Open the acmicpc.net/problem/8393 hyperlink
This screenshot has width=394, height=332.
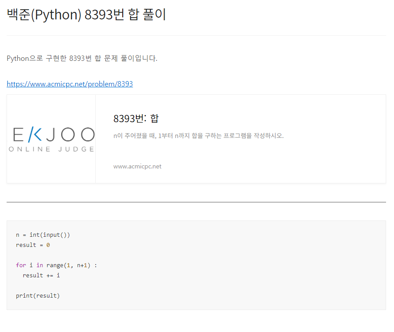(70, 84)
